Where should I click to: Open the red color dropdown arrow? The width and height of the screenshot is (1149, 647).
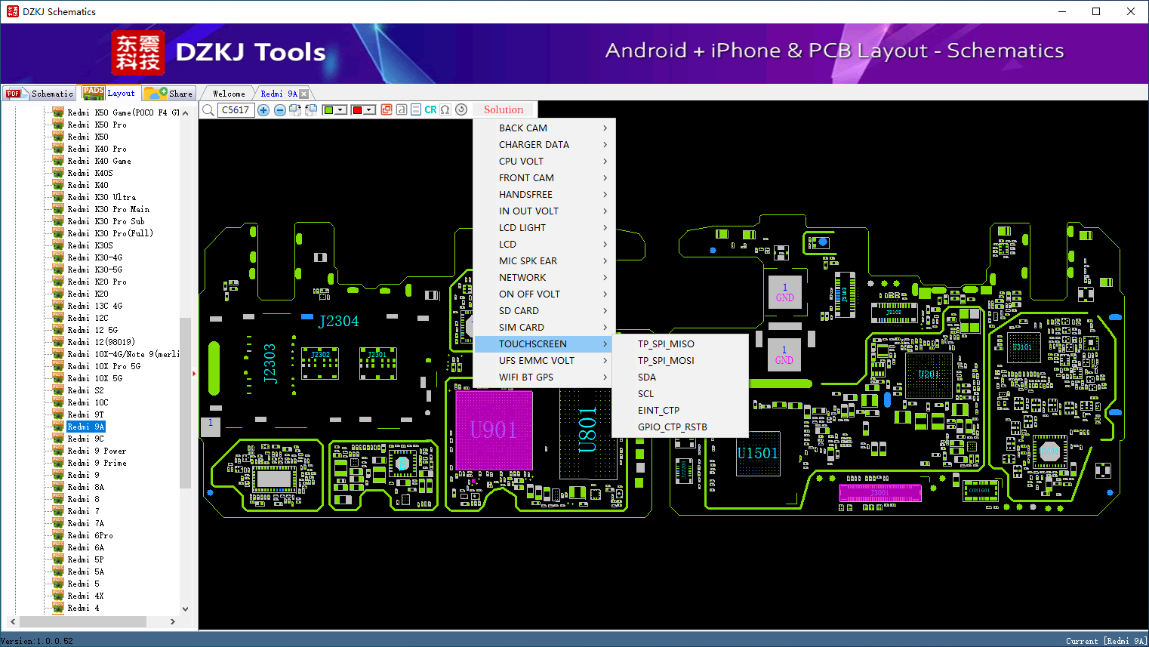pos(369,110)
